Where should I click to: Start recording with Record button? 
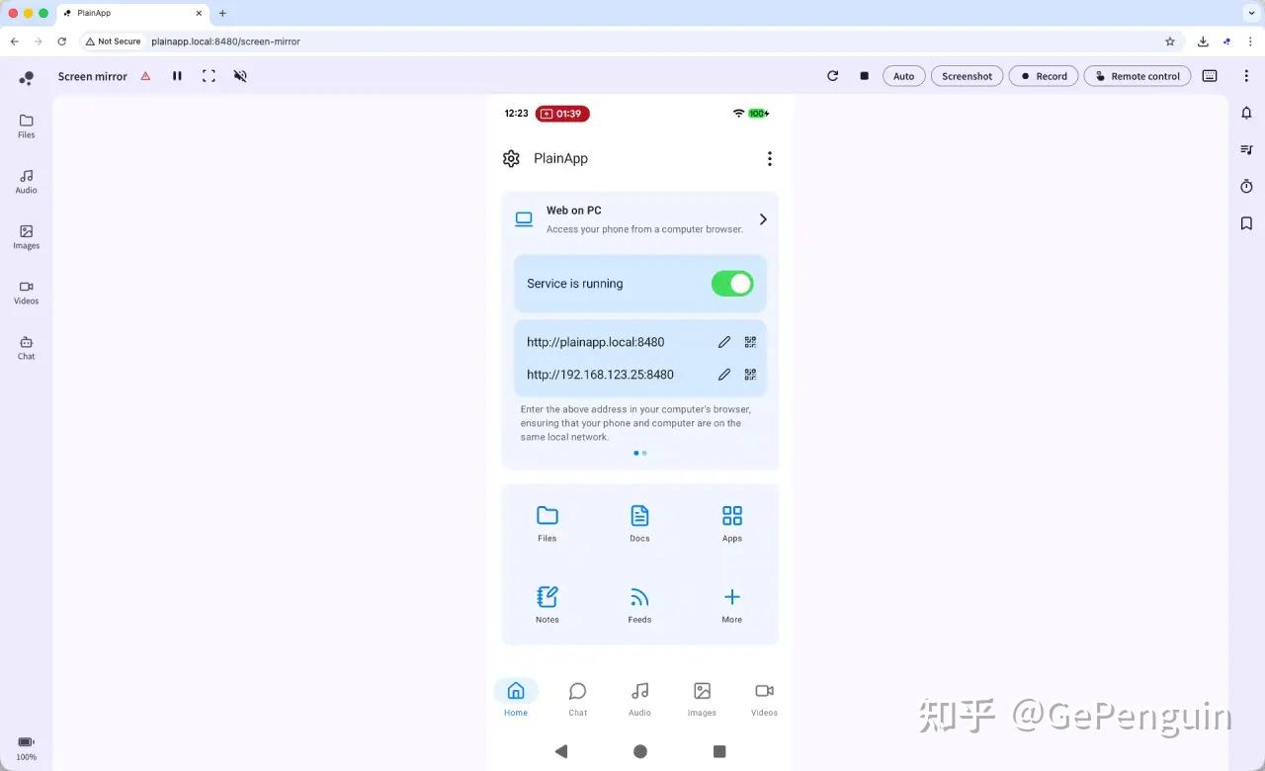point(1044,76)
